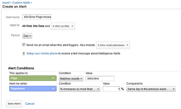This screenshot has height=109, width=181.
Task: Click the percent value field showing 5
Action: (112, 89)
